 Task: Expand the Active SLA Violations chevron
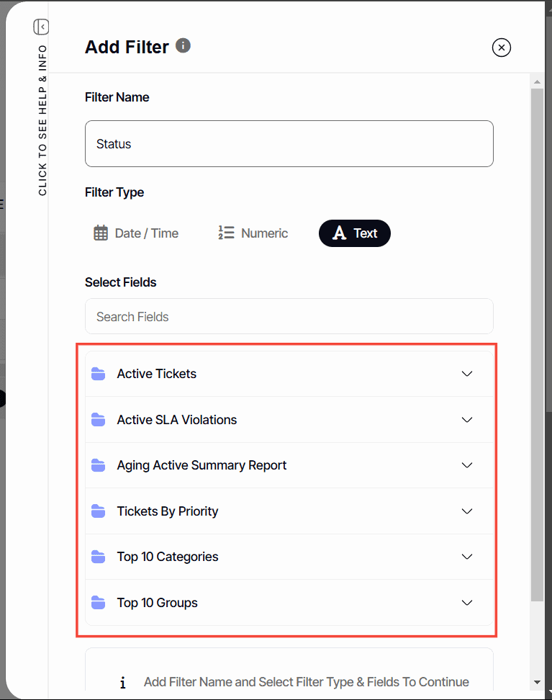point(467,420)
